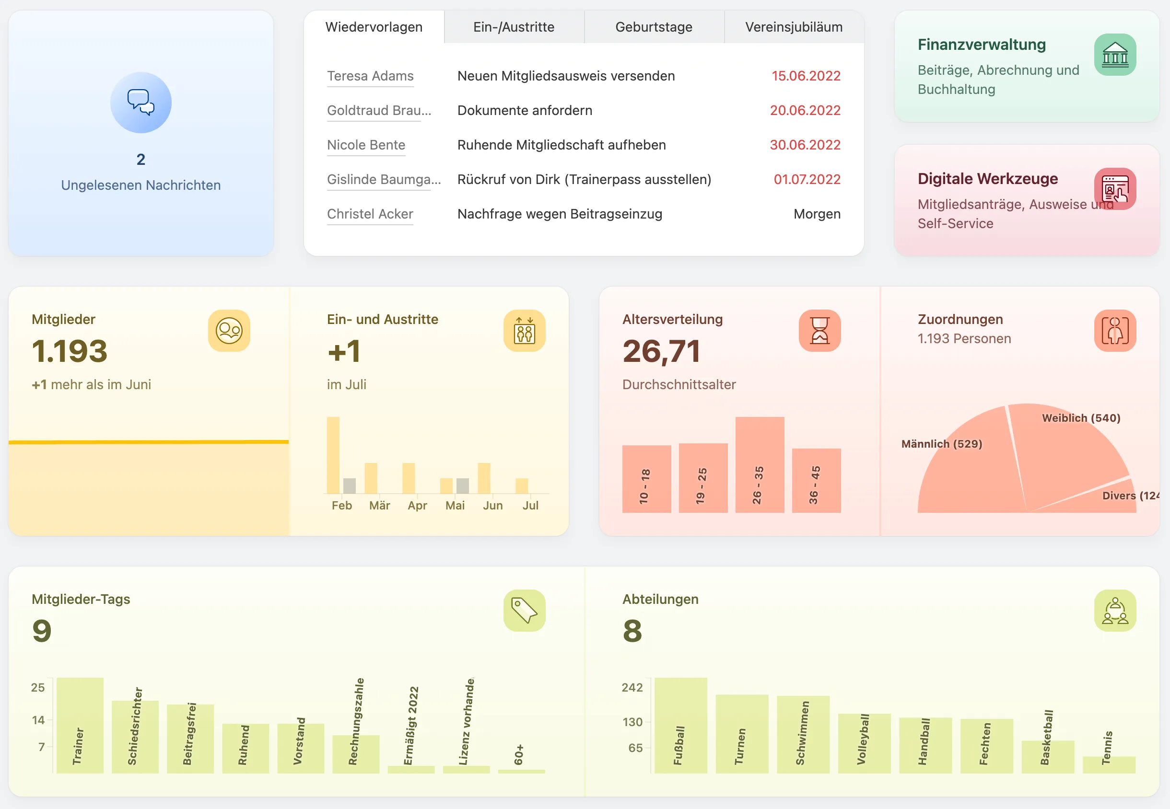
Task: Click the Ein- und Austritte elevator icon
Action: click(525, 331)
